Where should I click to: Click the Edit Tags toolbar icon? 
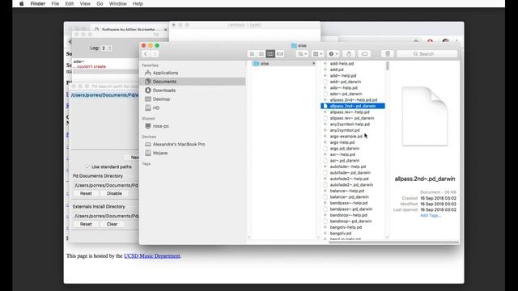(x=364, y=54)
